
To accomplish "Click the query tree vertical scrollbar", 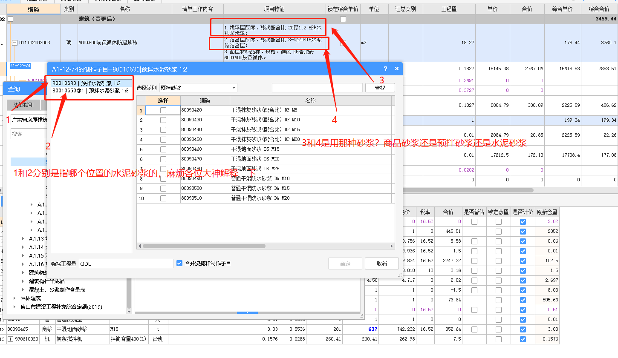I will tap(129, 294).
